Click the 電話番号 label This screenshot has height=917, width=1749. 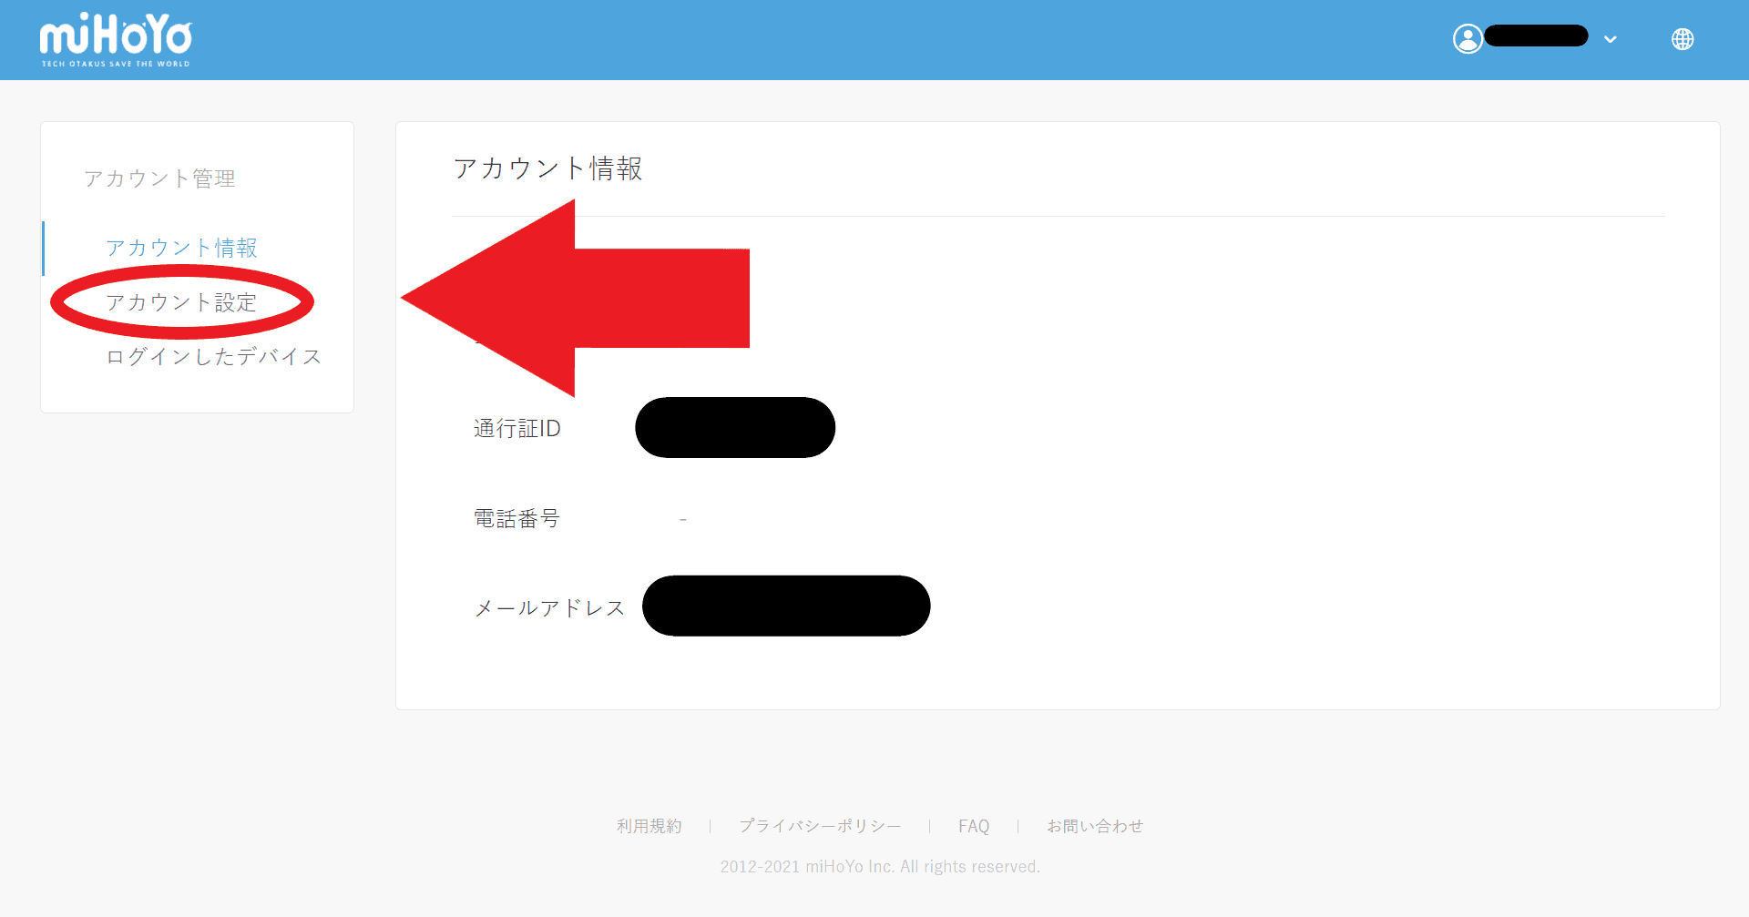pos(517,518)
